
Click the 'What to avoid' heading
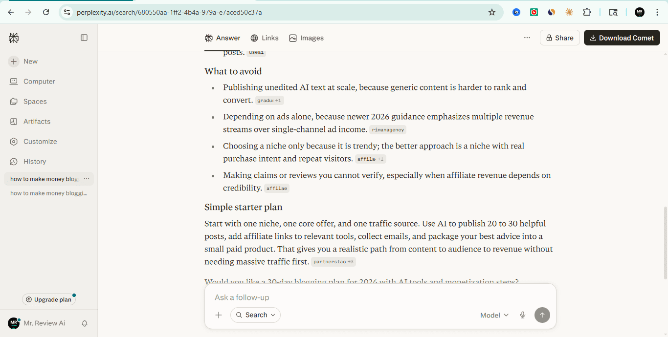233,71
